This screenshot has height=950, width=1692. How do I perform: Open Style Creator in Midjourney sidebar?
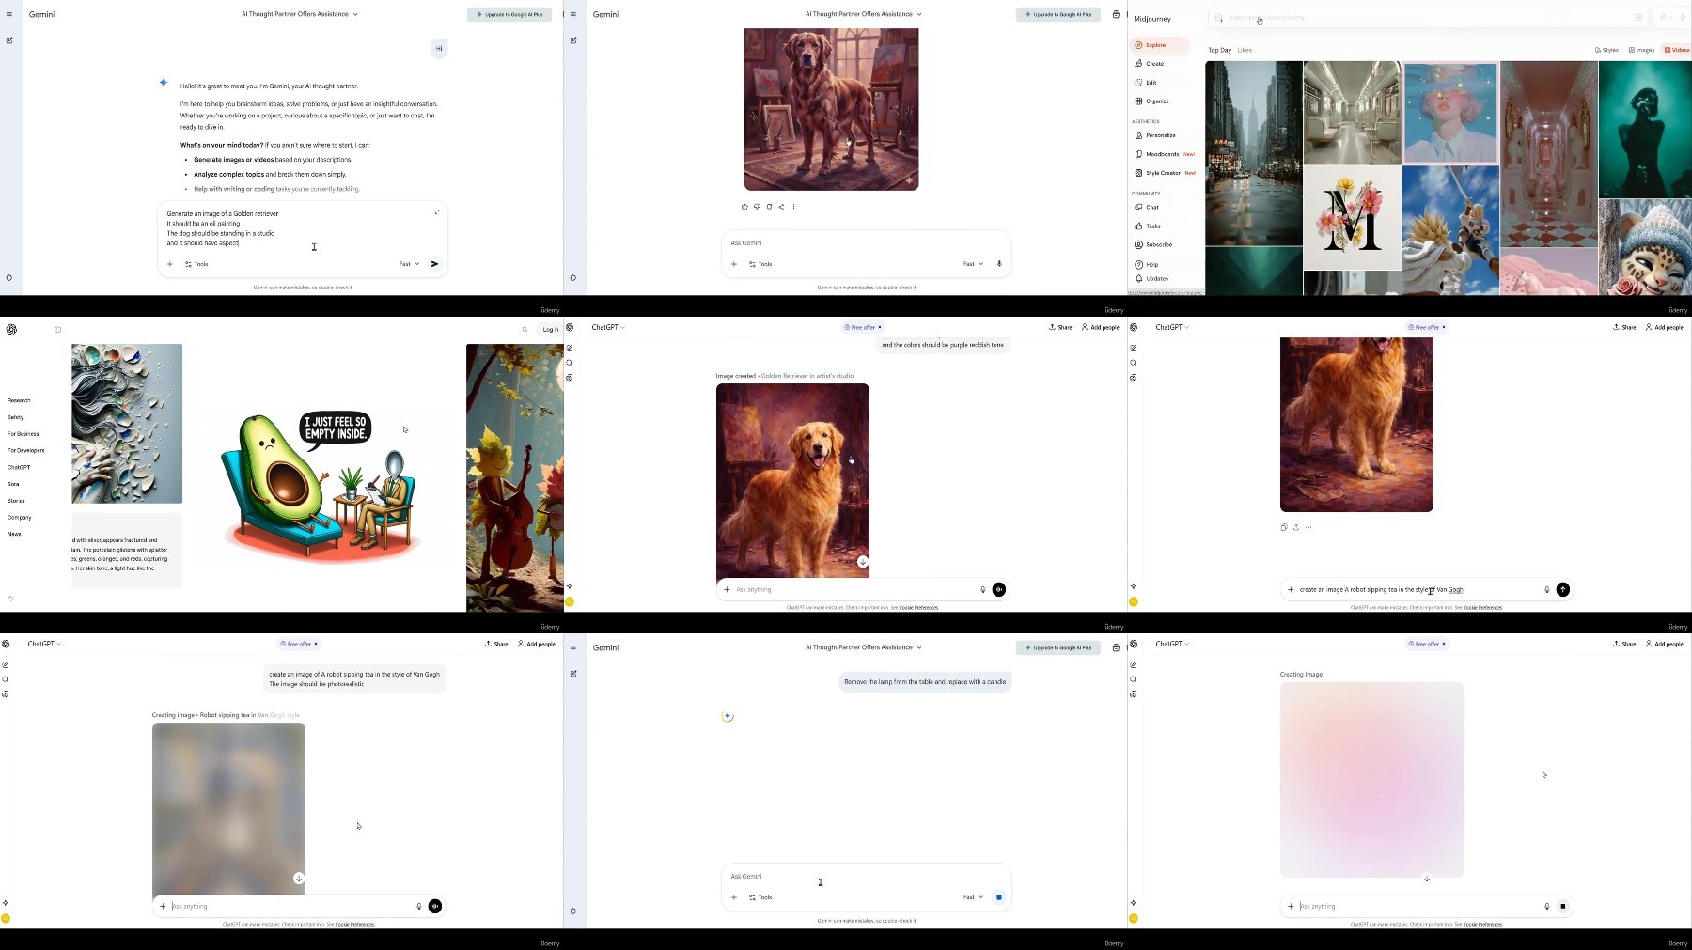(1165, 173)
